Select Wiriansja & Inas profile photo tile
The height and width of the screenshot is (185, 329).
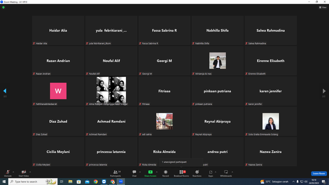coord(217,61)
